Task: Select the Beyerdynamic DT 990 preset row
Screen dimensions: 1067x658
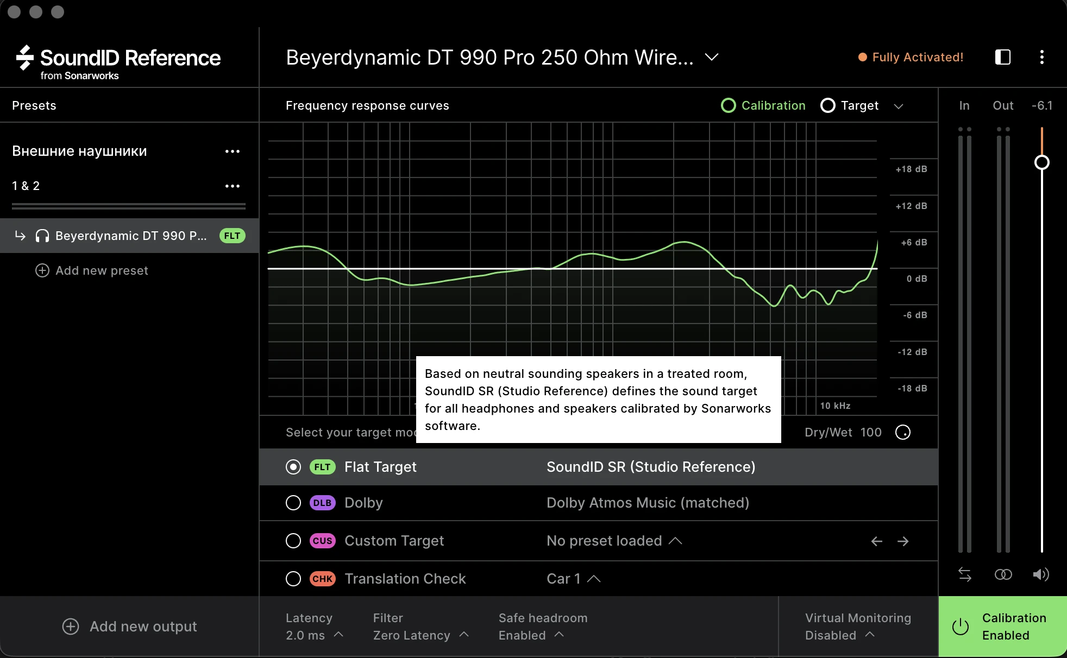Action: tap(129, 236)
